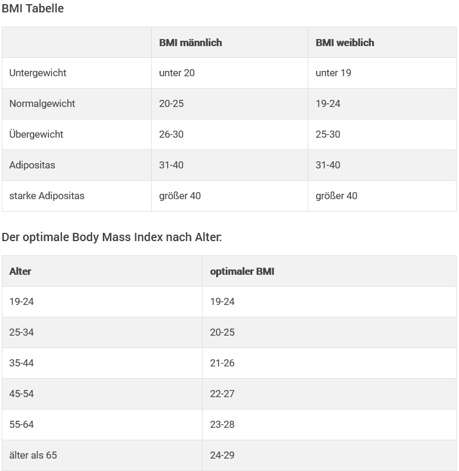Click the optimal BMI value "22-27"
459x471 pixels.
(x=222, y=394)
